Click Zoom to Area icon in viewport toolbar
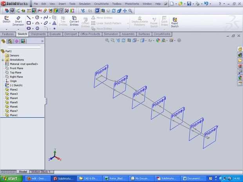 coord(112,40)
